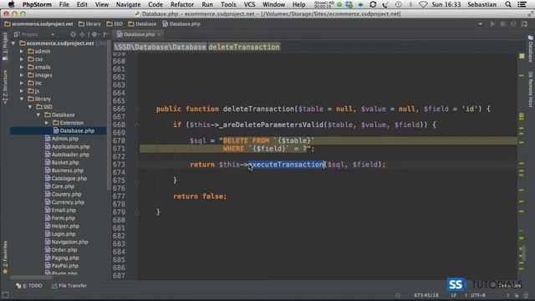The height and width of the screenshot is (301, 535).
Task: Click the UTF-8 encoding selector
Action: click(x=478, y=295)
